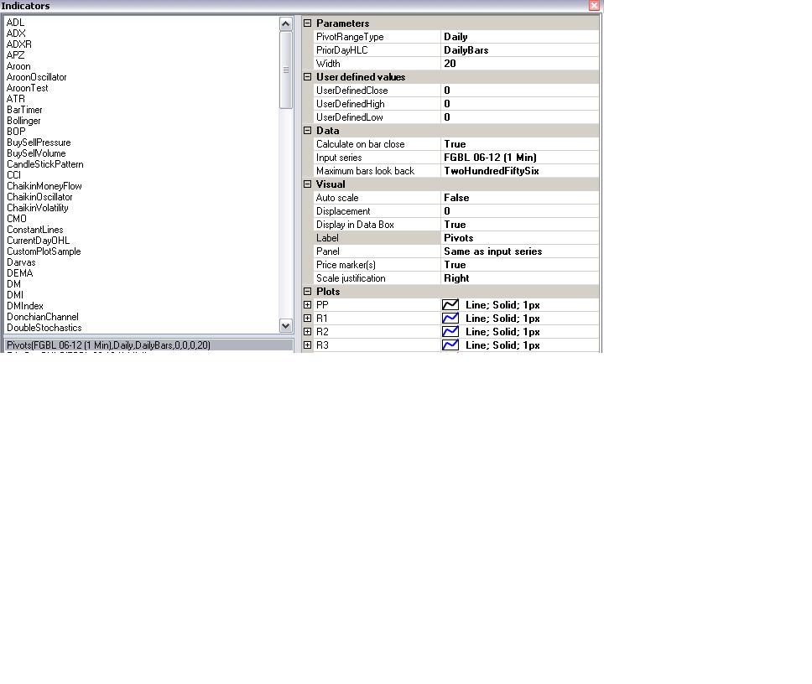812x684 pixels.
Task: Collapse the Plots section
Action: click(x=308, y=292)
